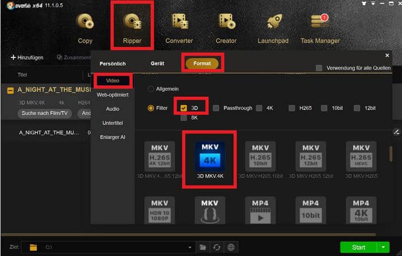Choose the MP4 clapperboard profile
The width and height of the screenshot is (402, 256).
click(x=260, y=210)
